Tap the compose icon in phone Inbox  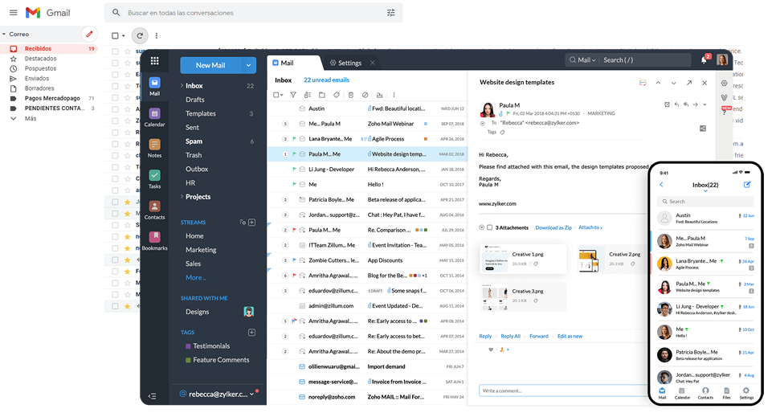tap(747, 185)
